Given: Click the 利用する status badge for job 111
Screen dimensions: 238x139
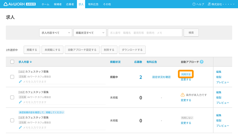Looking at the screenshot, I should click(x=186, y=74).
